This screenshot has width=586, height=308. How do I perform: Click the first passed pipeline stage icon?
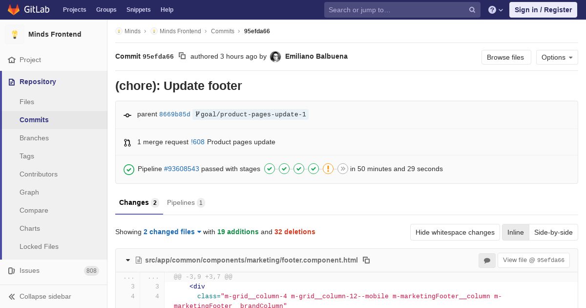pos(270,169)
